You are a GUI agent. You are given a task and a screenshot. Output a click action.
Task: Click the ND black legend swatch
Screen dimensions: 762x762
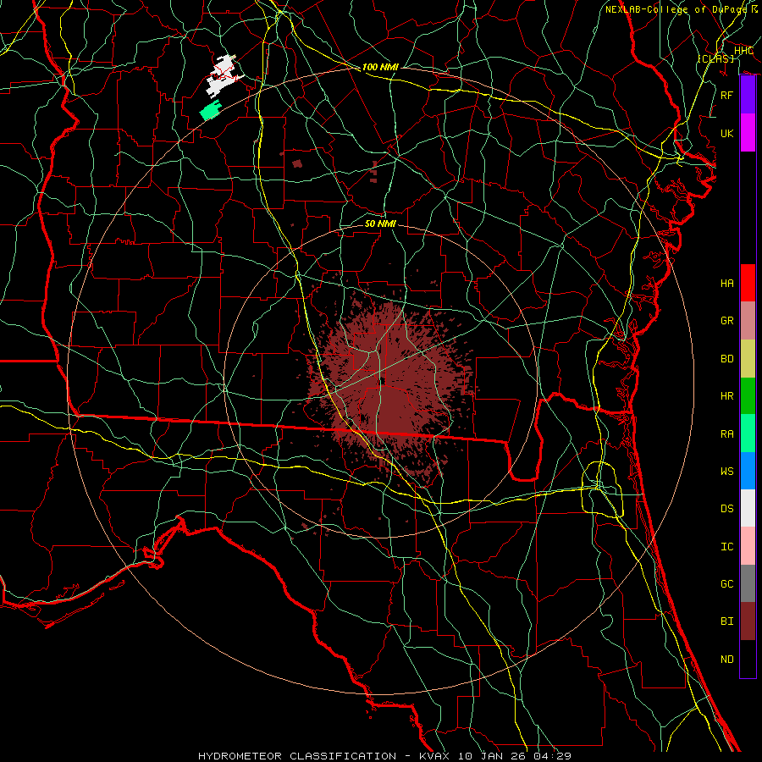point(748,659)
